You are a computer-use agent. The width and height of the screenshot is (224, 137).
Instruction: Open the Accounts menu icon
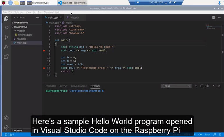(6, 118)
